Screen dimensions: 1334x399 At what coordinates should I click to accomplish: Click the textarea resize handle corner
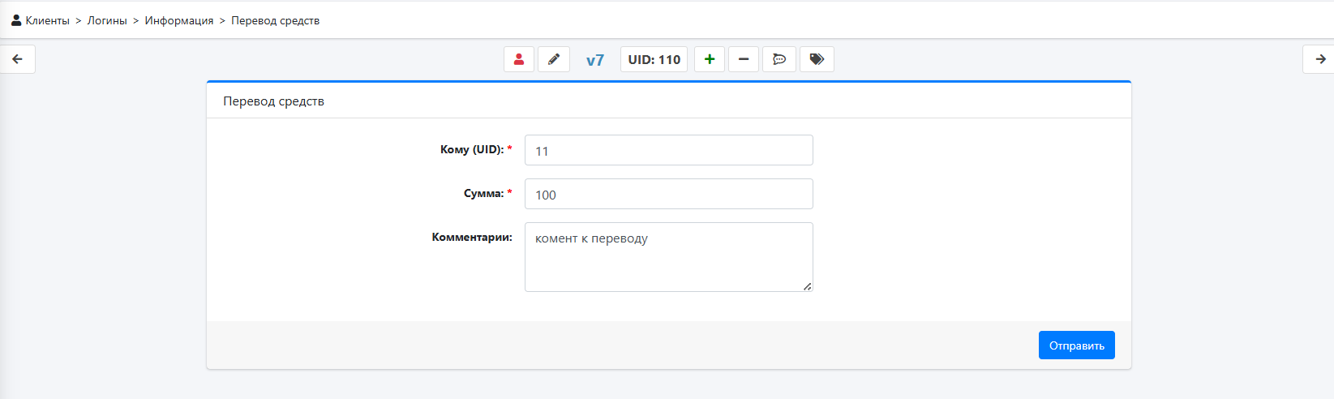(807, 286)
